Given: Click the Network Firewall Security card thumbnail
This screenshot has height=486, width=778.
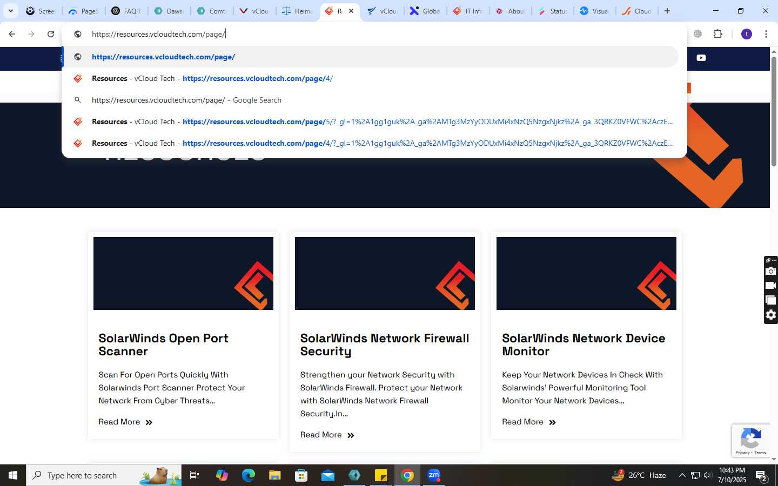Looking at the screenshot, I should (x=385, y=273).
